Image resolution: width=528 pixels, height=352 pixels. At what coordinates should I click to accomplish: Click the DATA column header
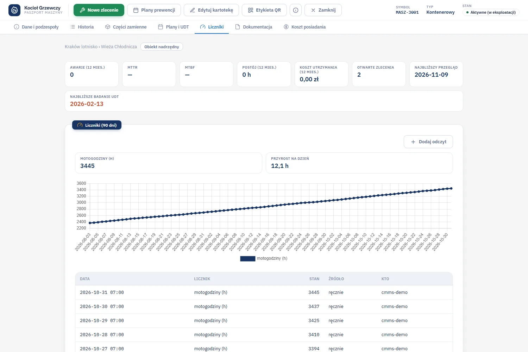(85, 279)
